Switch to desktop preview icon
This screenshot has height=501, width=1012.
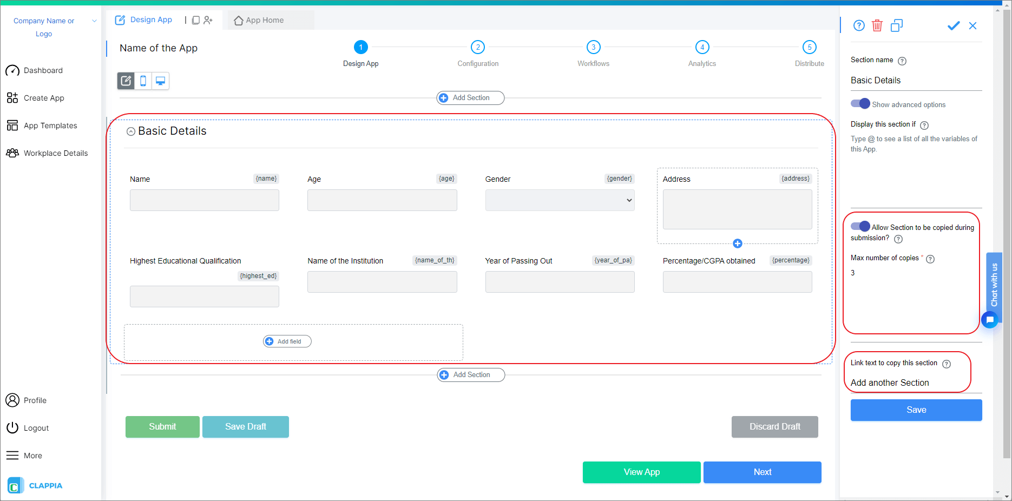(160, 81)
